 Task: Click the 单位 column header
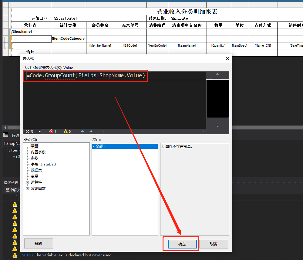click(x=240, y=25)
